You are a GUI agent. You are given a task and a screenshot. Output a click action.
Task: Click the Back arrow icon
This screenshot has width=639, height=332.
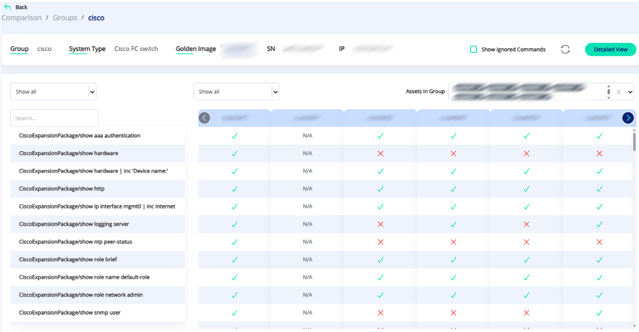[7, 7]
